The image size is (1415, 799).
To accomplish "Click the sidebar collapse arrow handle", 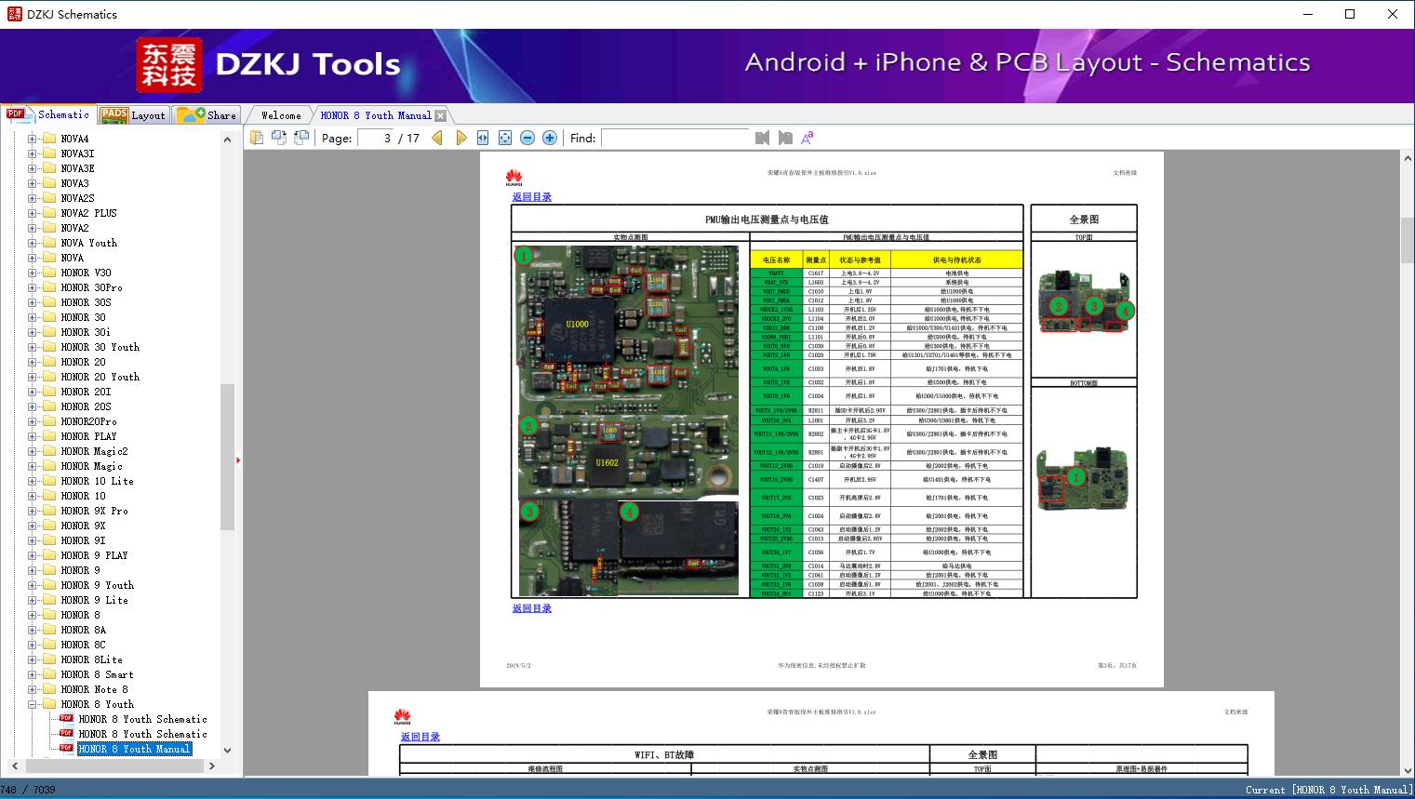I will point(238,460).
